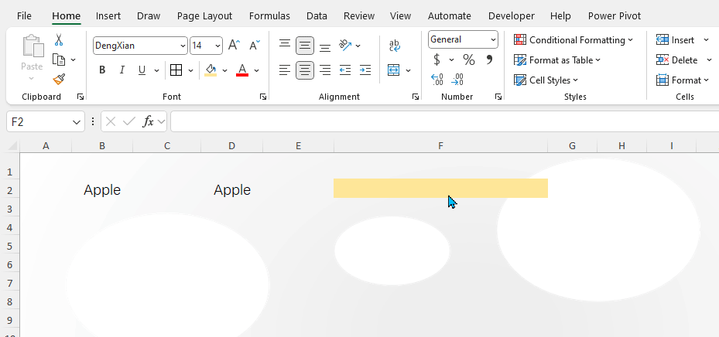719x337 pixels.
Task: Select the Select All corner triangle
Action: click(x=13, y=146)
